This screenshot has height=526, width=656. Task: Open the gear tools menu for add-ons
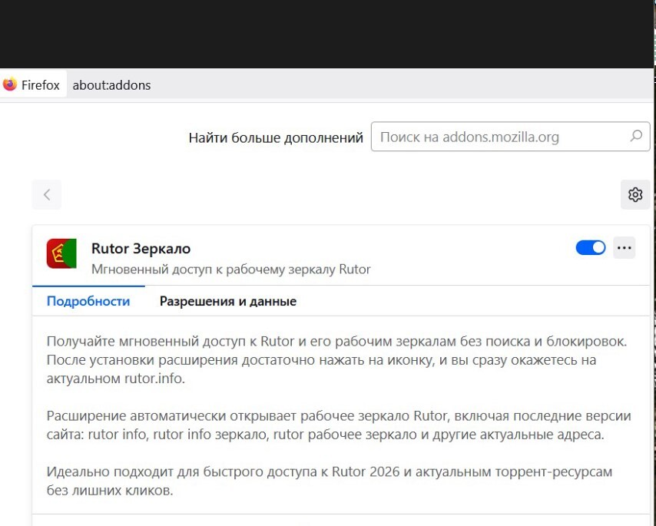tap(635, 194)
